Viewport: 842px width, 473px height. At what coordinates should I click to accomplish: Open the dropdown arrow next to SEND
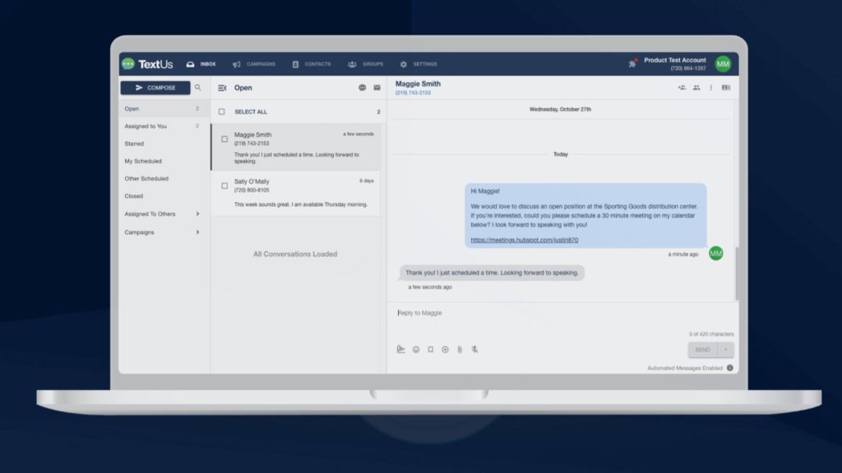[725, 349]
